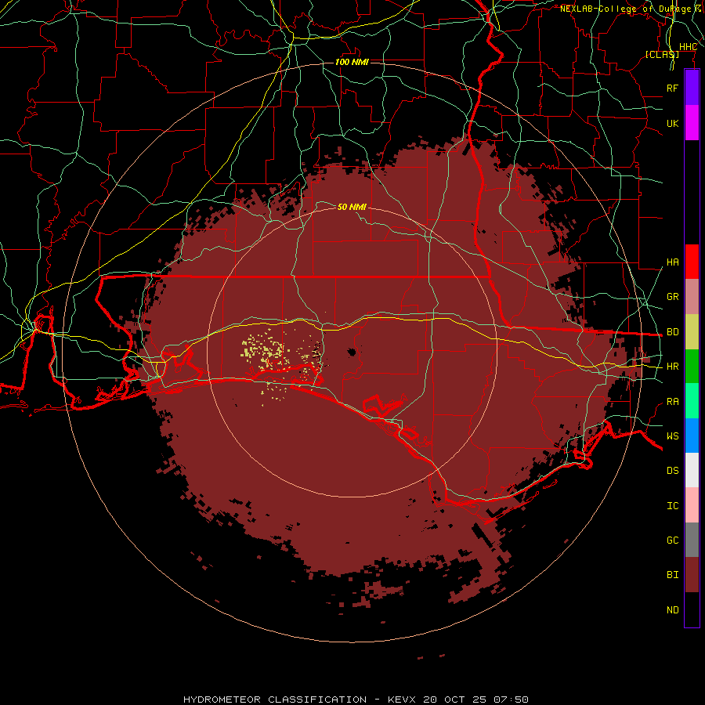Click the 'UK' legend label
Viewport: 705px width, 705px height.
(x=672, y=123)
